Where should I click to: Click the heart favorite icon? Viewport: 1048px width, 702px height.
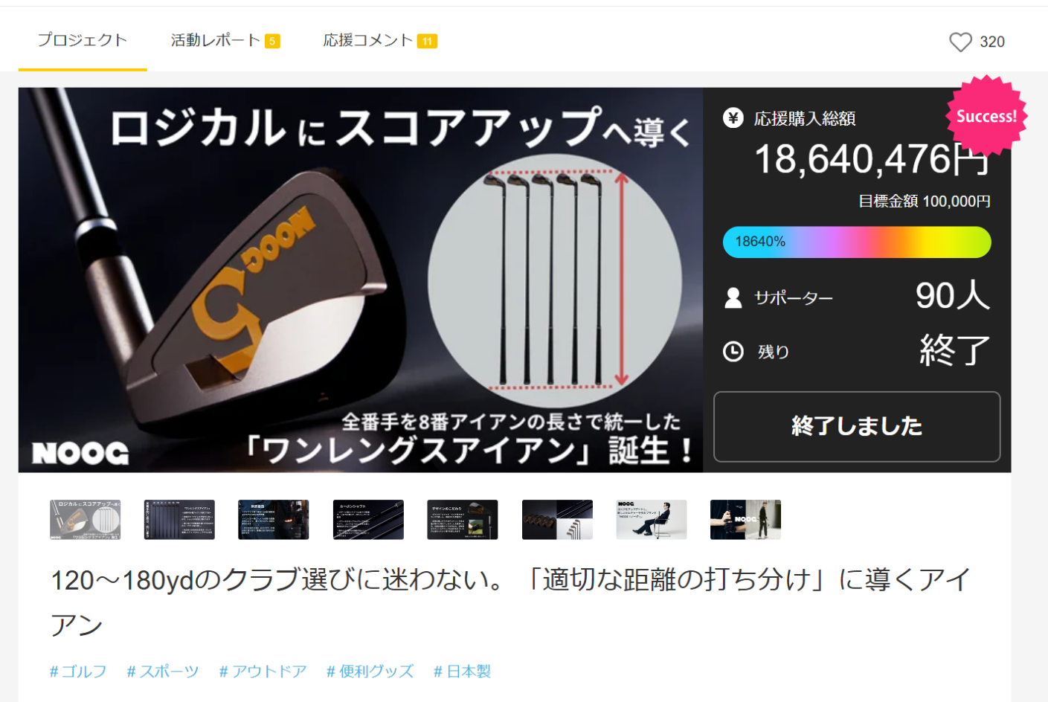(960, 42)
